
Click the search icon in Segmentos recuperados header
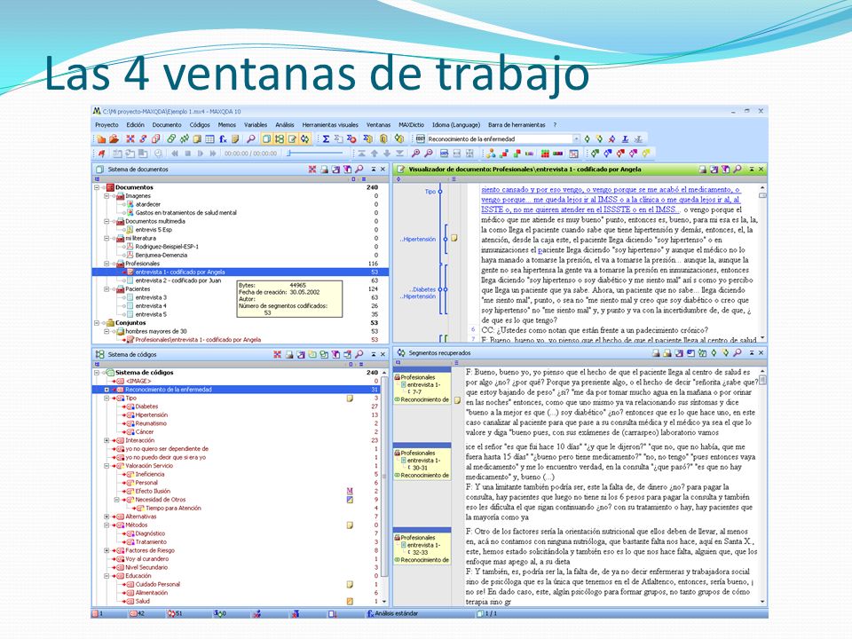[x=738, y=353]
